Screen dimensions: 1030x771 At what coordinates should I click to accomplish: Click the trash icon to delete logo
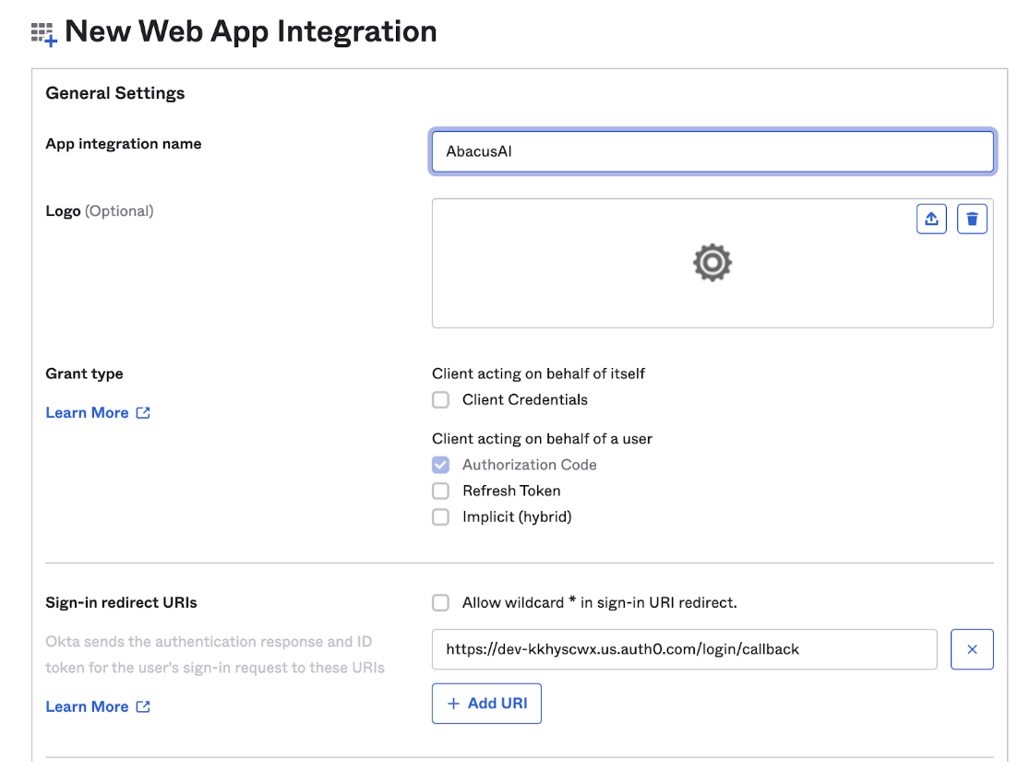tap(972, 219)
